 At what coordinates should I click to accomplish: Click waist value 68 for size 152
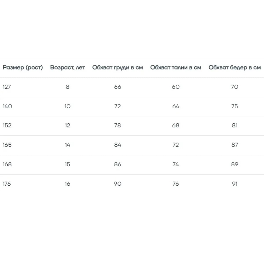pyautogui.click(x=176, y=125)
